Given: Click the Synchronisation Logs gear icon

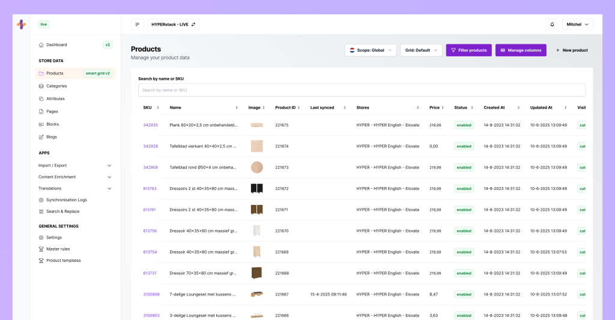Looking at the screenshot, I should point(41,200).
